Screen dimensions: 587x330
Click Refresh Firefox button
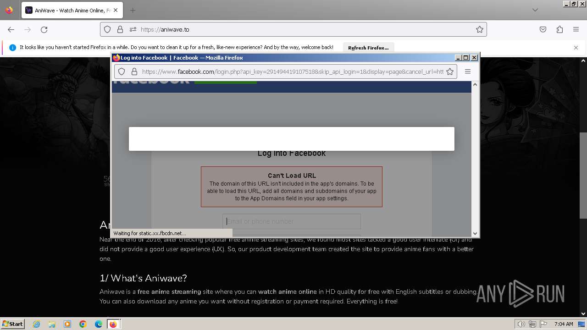click(368, 48)
